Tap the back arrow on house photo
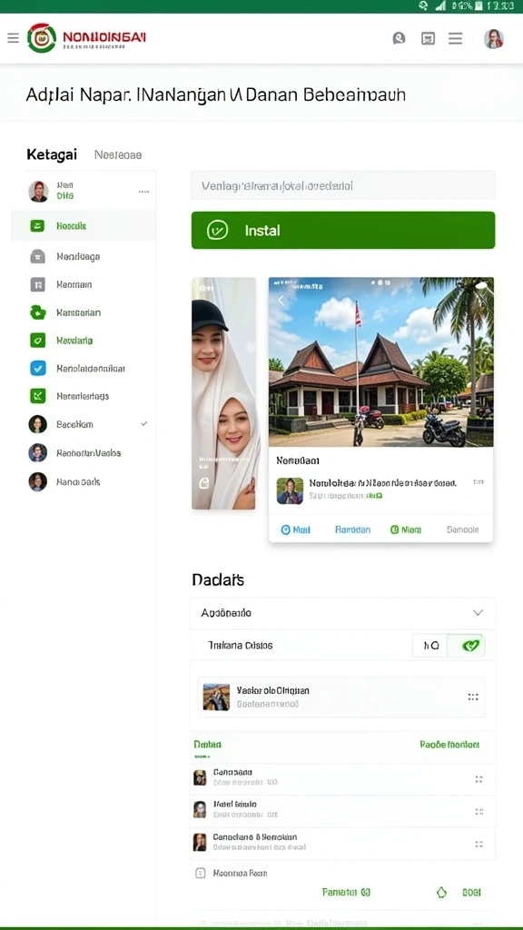The width and height of the screenshot is (523, 930). pyautogui.click(x=281, y=300)
